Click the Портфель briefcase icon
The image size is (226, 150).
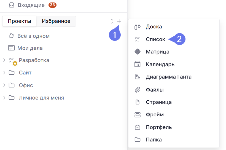click(x=137, y=127)
